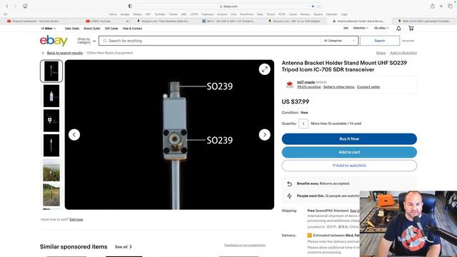457x257 pixels.
Task: Click the eBay logo
Action: 54,41
